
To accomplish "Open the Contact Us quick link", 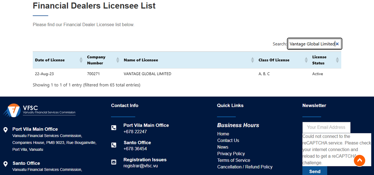I will 228,140.
